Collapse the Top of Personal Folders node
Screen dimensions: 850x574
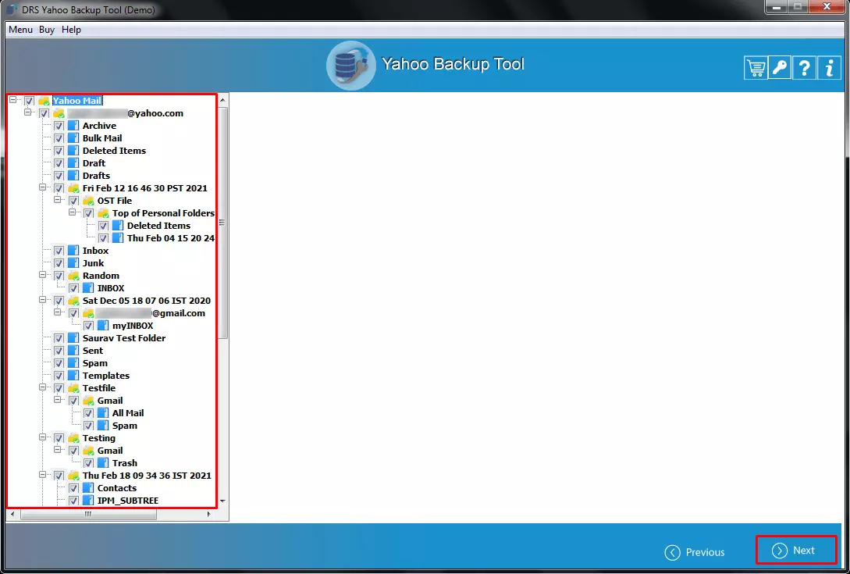pyautogui.click(x=72, y=212)
